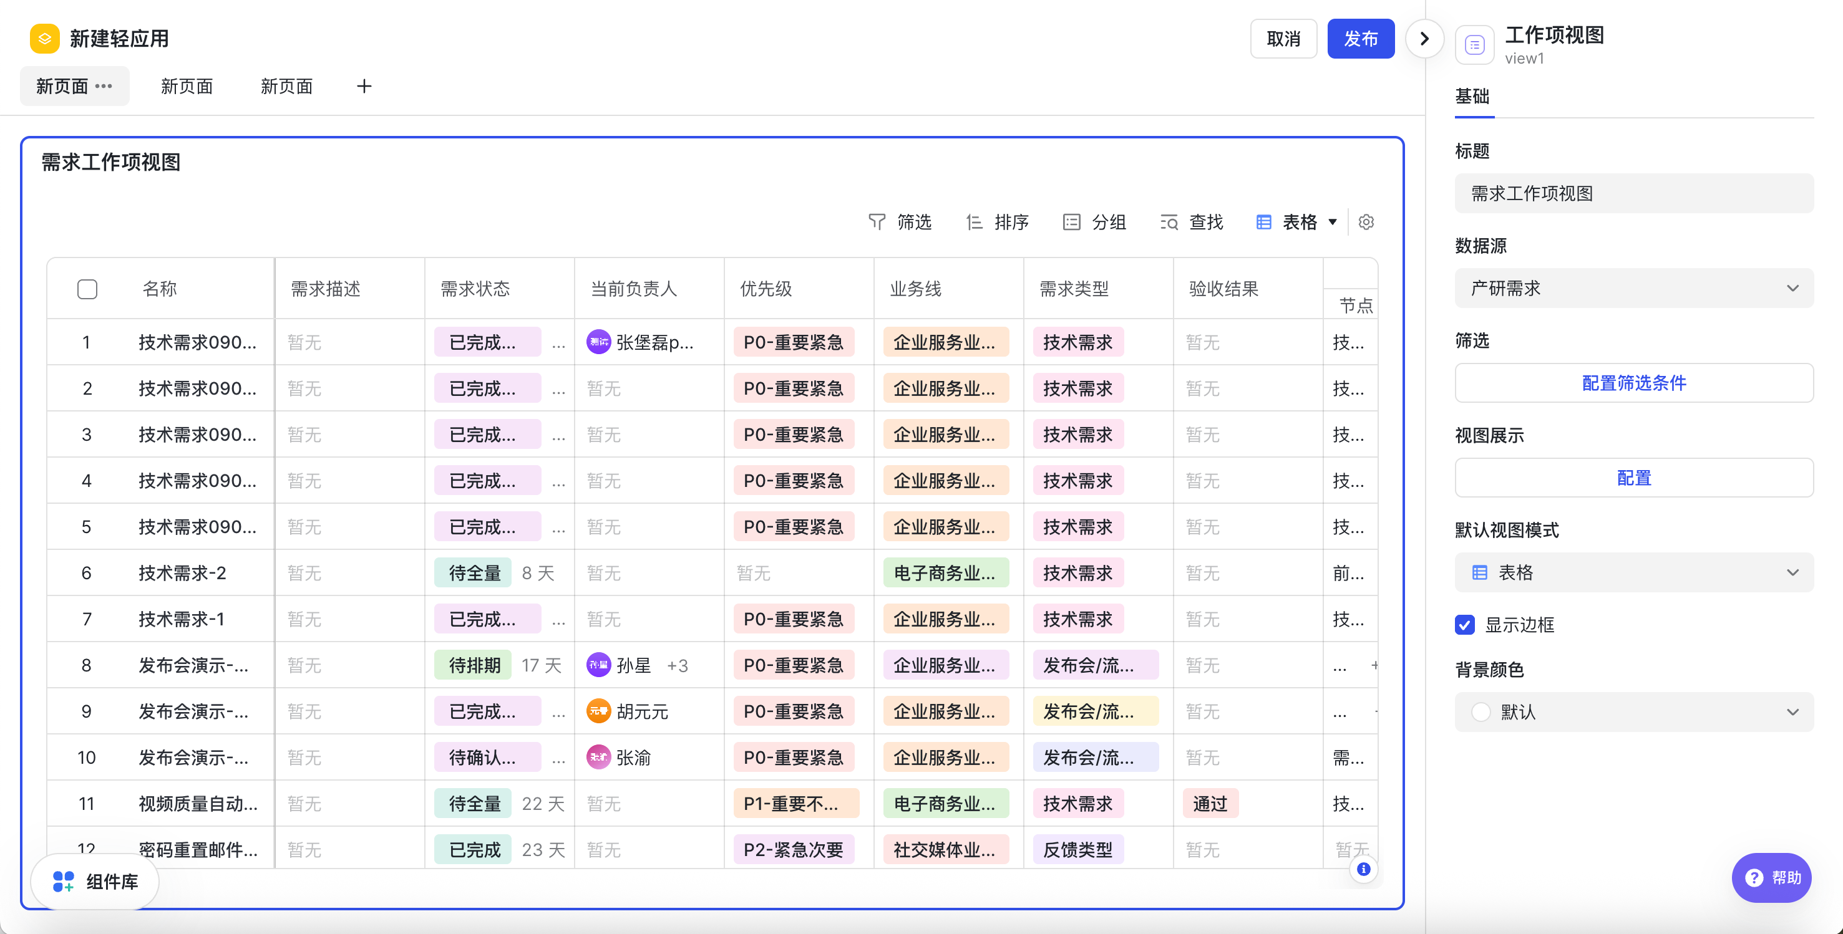
Task: Click the 需求类型 column header
Action: click(1074, 289)
